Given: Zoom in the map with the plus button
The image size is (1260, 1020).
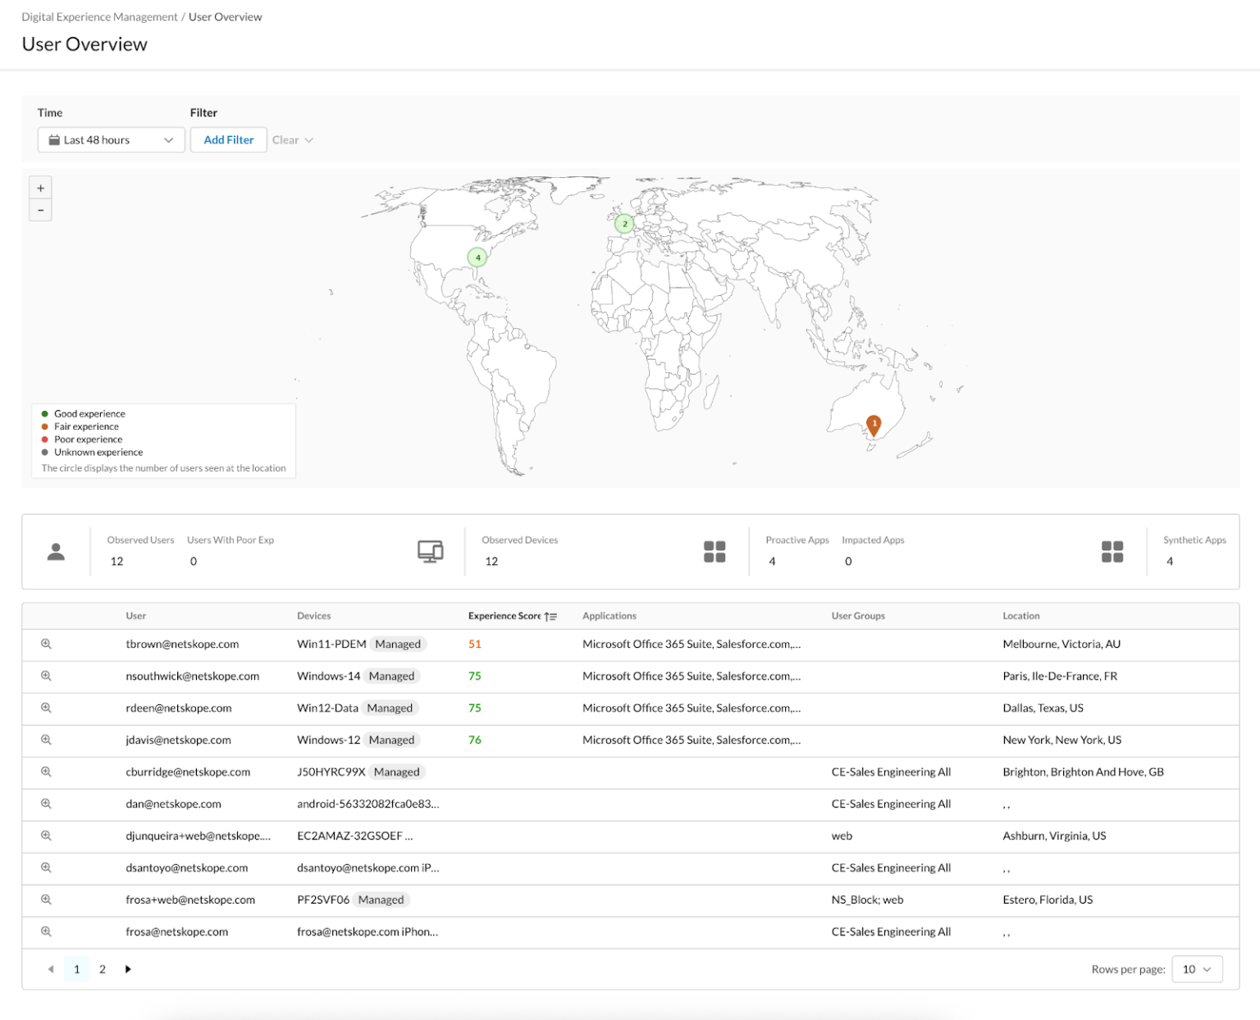Looking at the screenshot, I should 40,187.
